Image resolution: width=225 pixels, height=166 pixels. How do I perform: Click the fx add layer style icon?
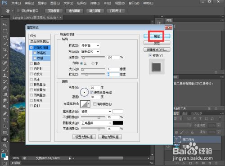[x=184, y=163]
